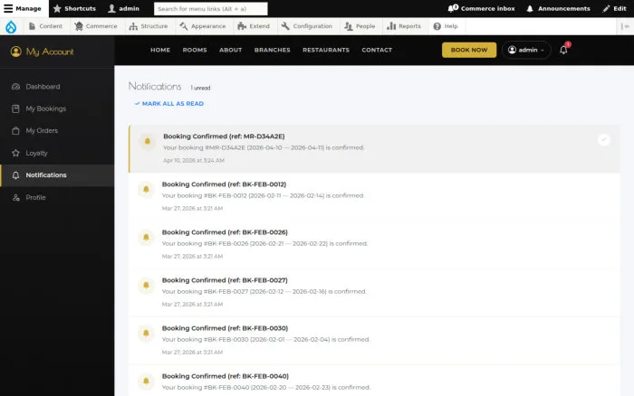634x396 pixels.
Task: Go to HOME in site navigation
Action: coord(160,50)
